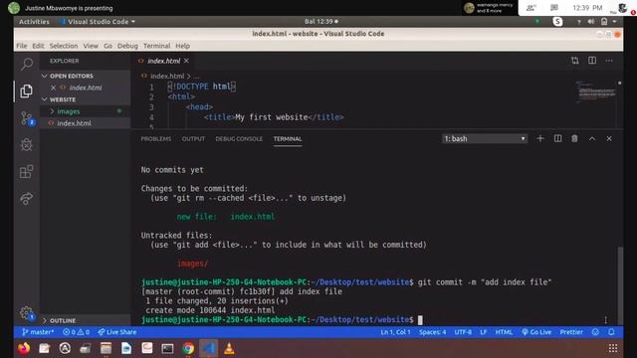637x358 pixels.
Task: Open Ubuntu Software icon in dock
Action: tap(65, 348)
